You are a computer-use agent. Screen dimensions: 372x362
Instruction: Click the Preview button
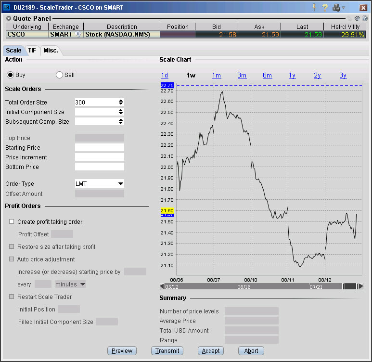pyautogui.click(x=122, y=350)
